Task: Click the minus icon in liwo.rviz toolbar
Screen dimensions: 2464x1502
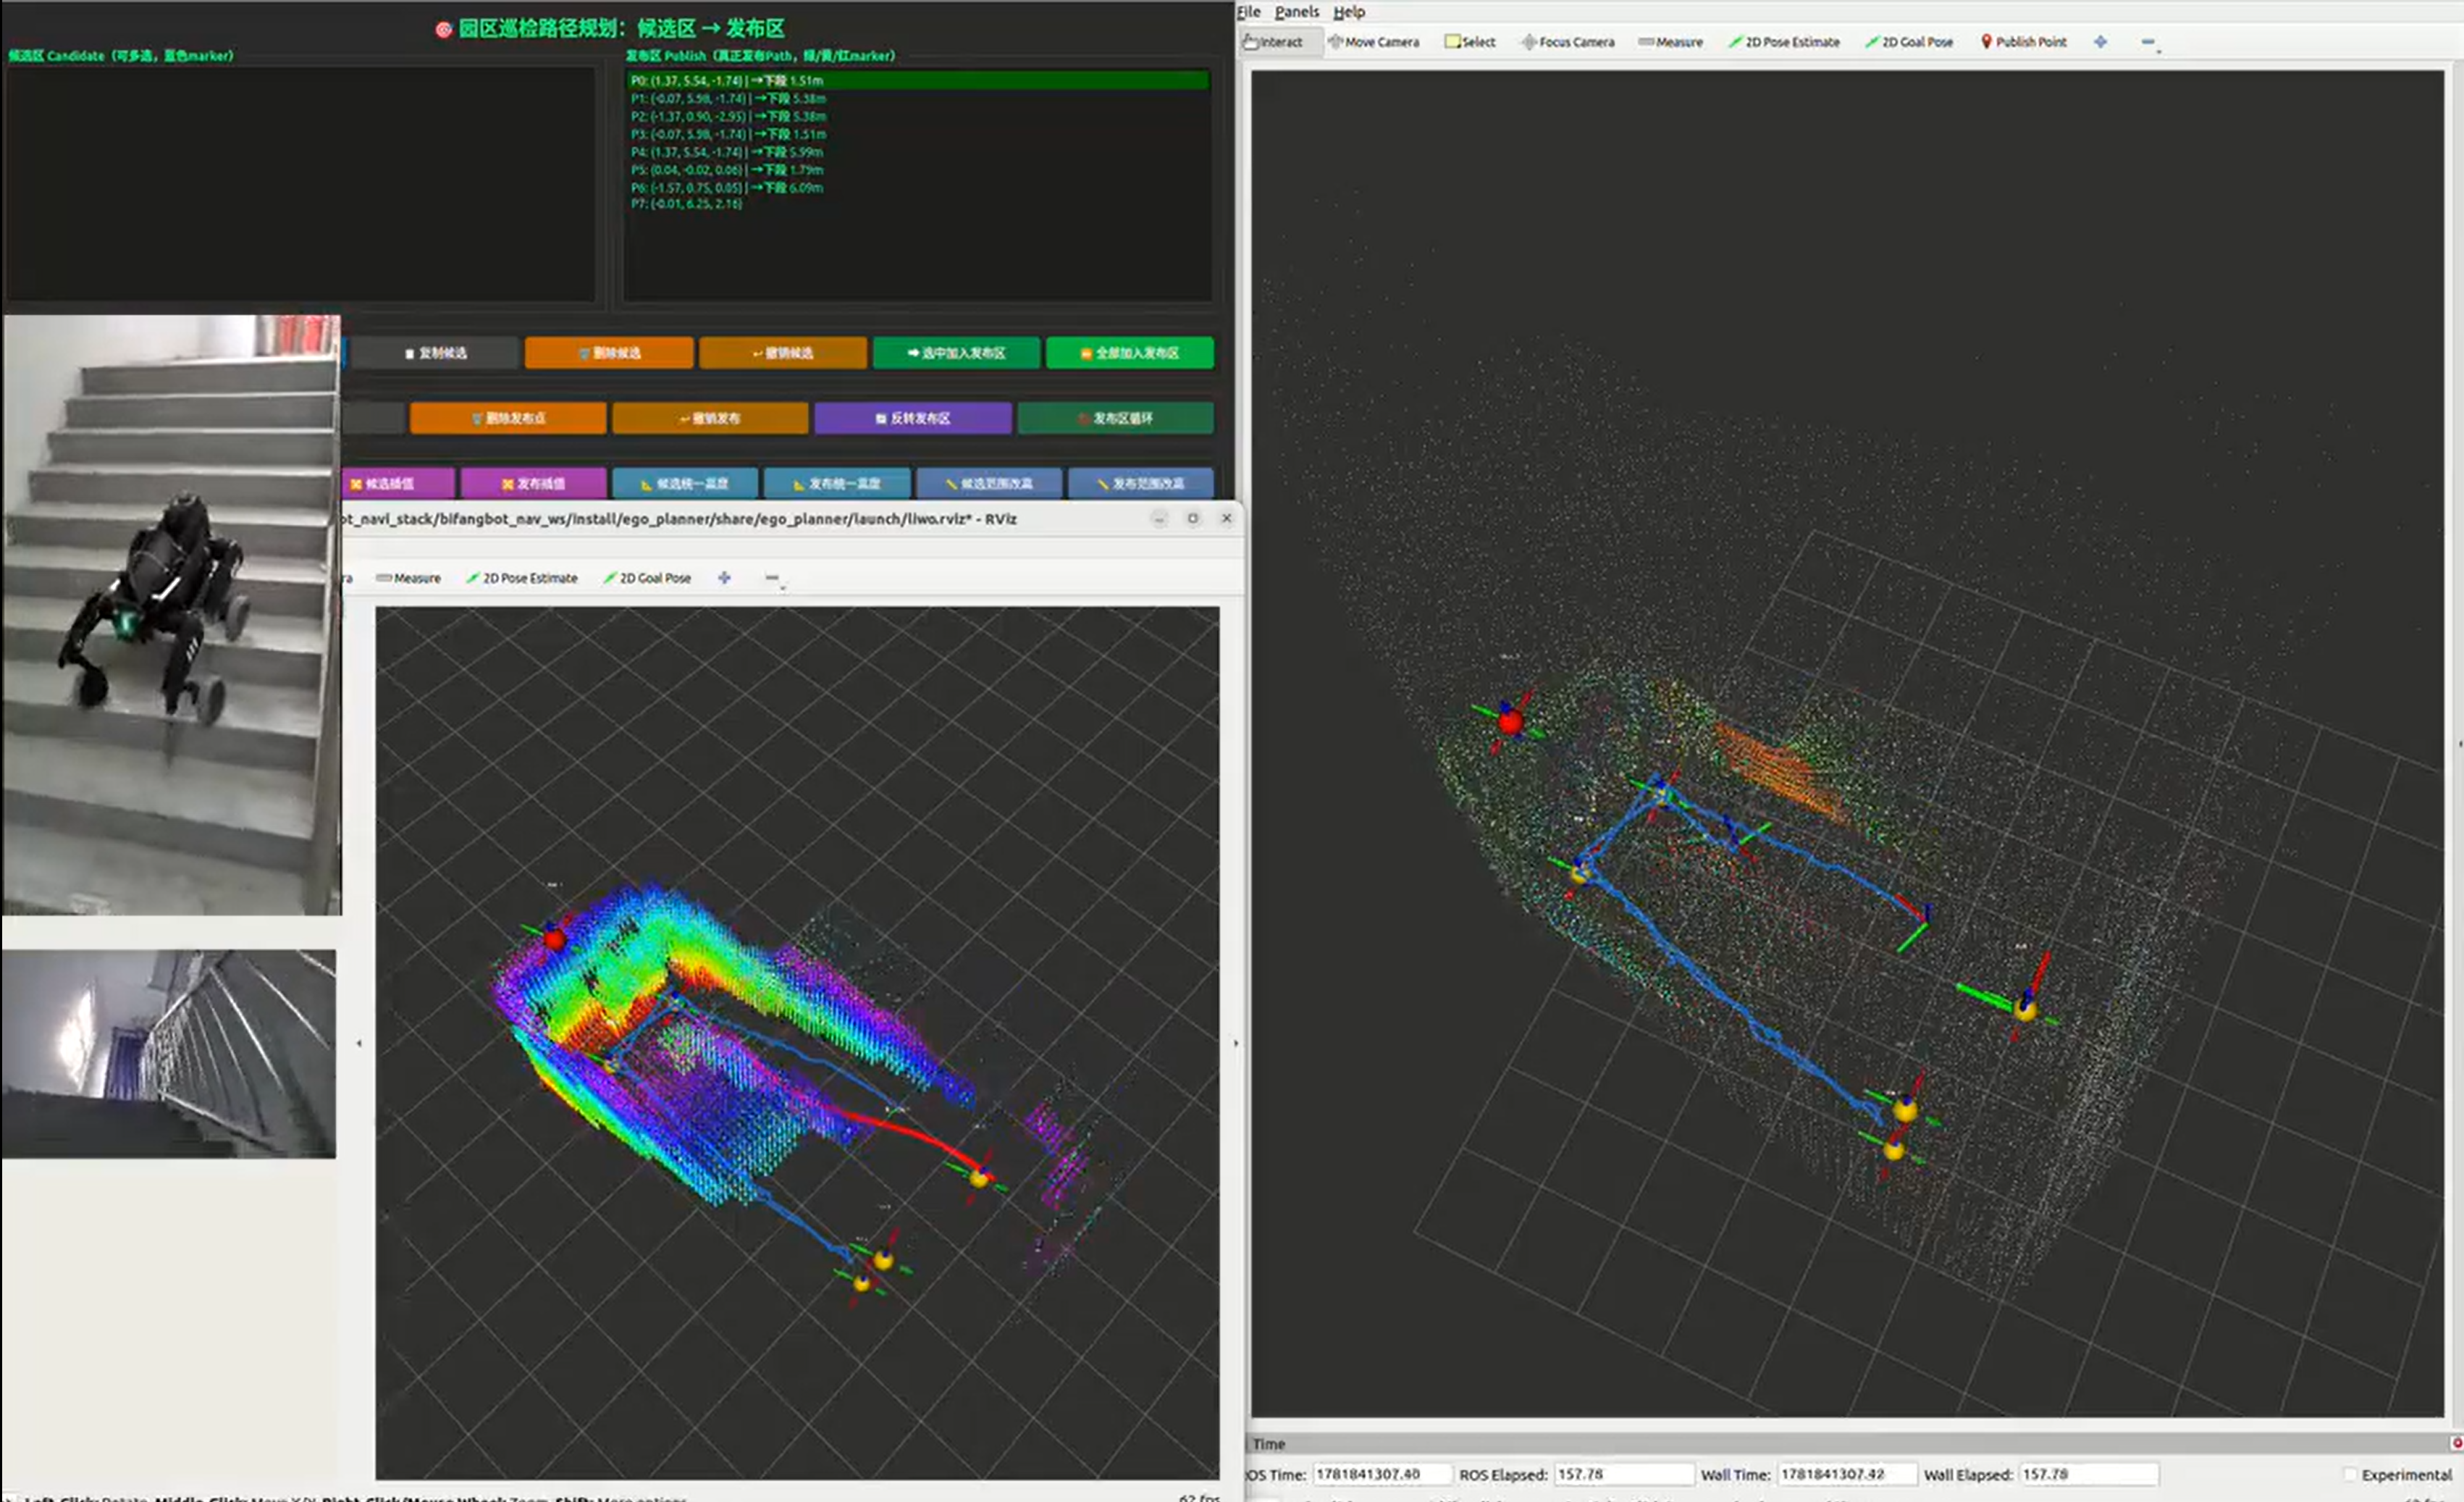Action: 772,578
